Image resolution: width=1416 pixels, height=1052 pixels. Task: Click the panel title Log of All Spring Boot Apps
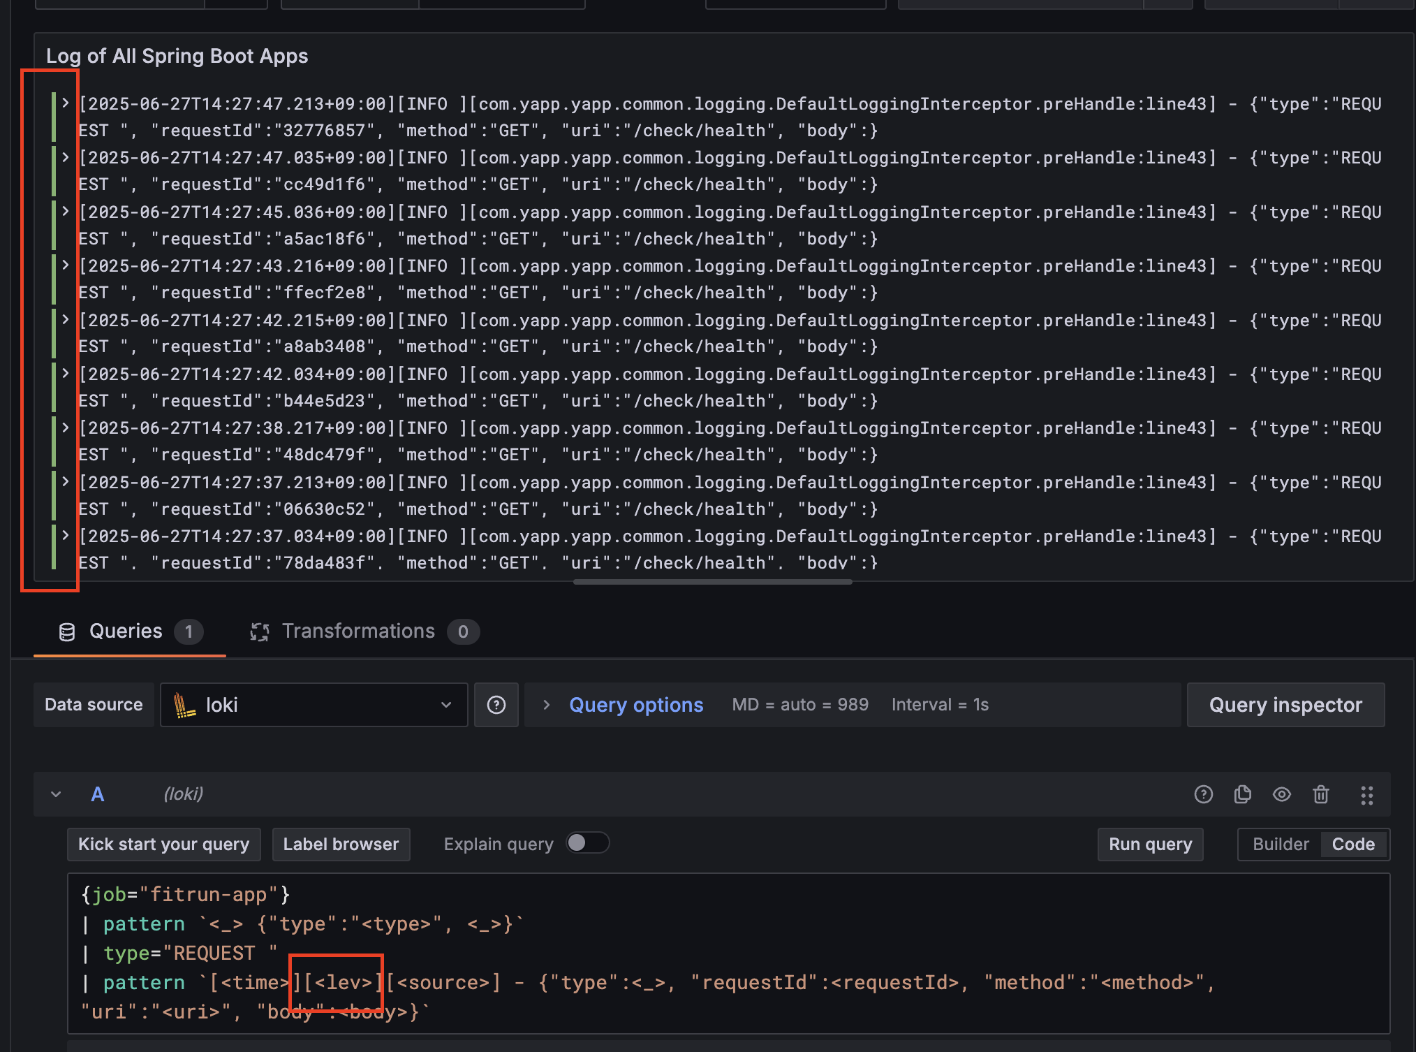point(177,56)
